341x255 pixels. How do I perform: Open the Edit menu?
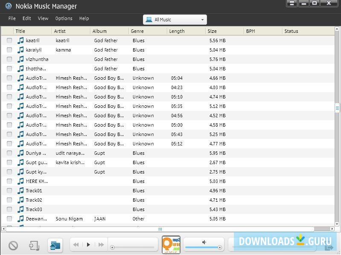[x=27, y=18]
